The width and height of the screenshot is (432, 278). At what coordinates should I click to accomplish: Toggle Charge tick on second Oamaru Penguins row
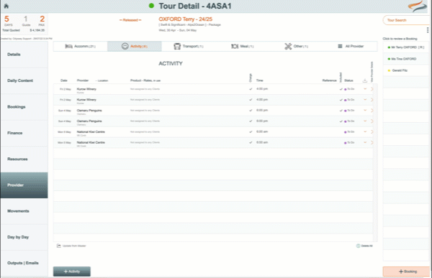(251, 121)
